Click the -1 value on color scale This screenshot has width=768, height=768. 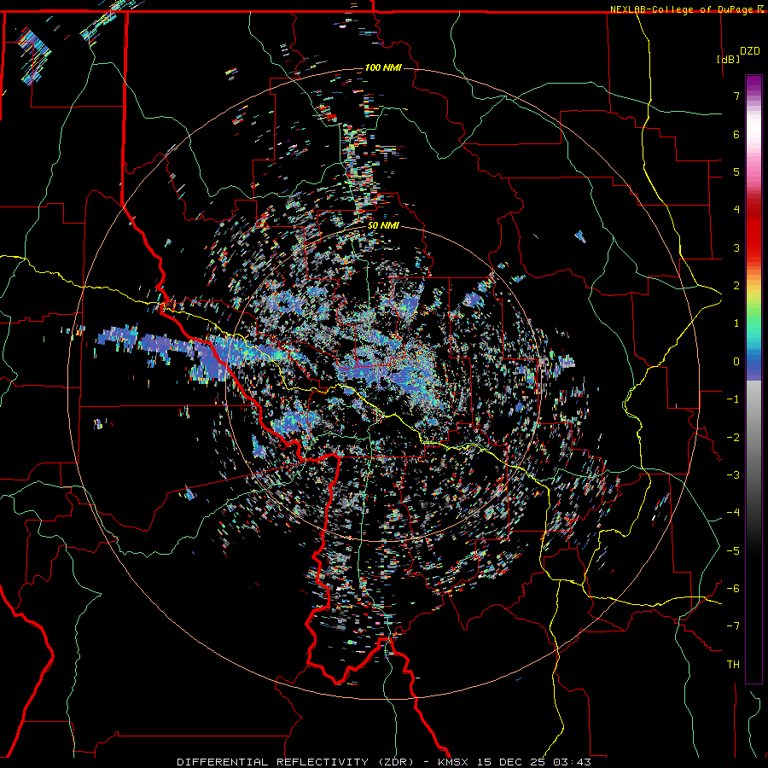(x=733, y=399)
